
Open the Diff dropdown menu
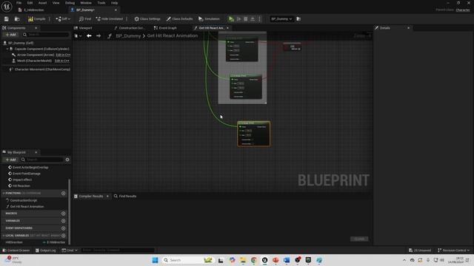point(63,19)
